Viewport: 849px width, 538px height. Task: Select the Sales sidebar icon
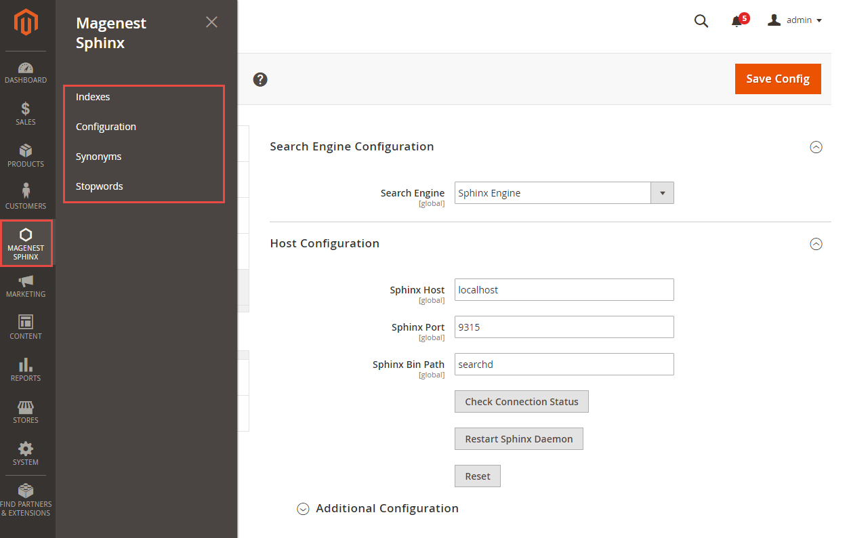pos(26,114)
